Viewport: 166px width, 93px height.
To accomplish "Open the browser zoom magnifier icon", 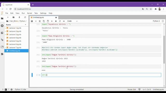I will 147,9.
